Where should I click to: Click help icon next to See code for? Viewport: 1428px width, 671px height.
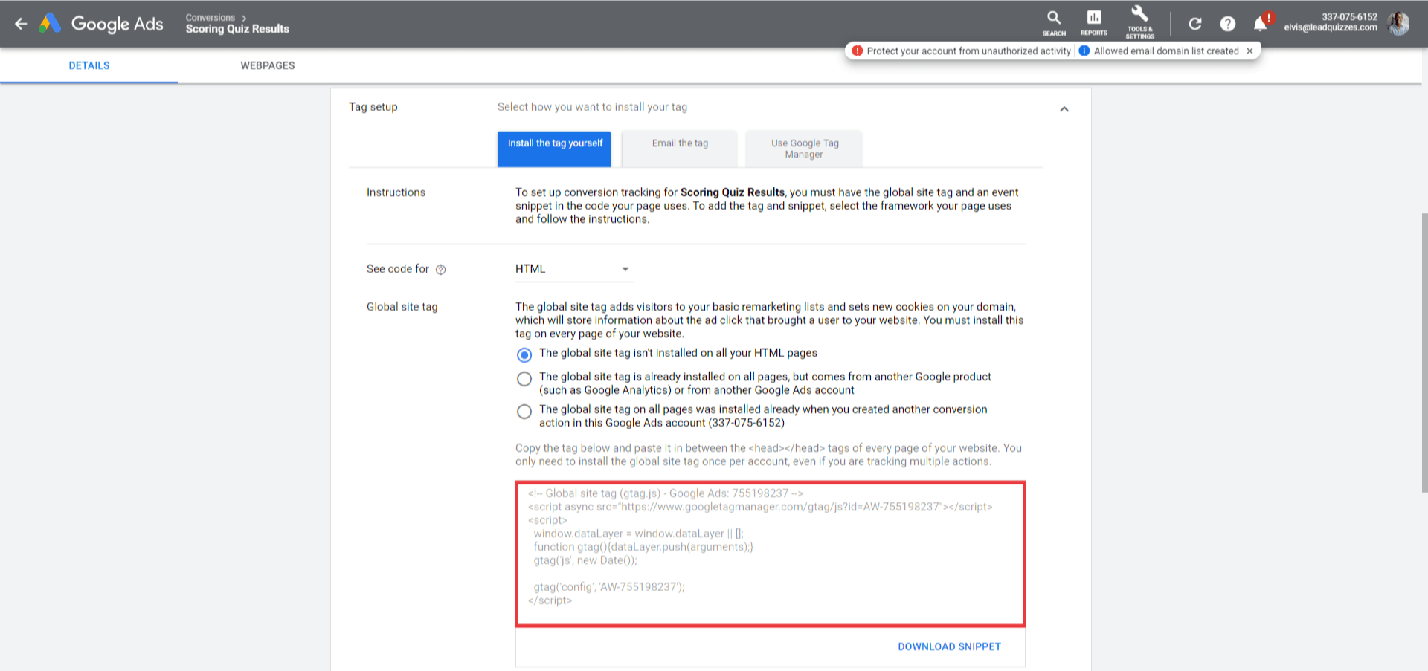pos(440,270)
